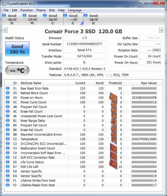Viewport: 167px width, 196px height.
Task: Select the SSD Life Left row
Action: click(x=81, y=167)
